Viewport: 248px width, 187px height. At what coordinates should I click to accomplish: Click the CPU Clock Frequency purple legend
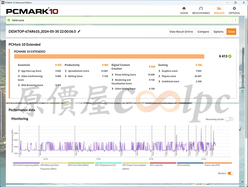(x=26, y=165)
